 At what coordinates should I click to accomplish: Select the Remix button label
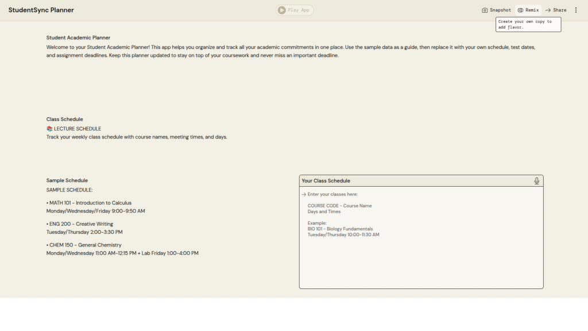pos(532,10)
